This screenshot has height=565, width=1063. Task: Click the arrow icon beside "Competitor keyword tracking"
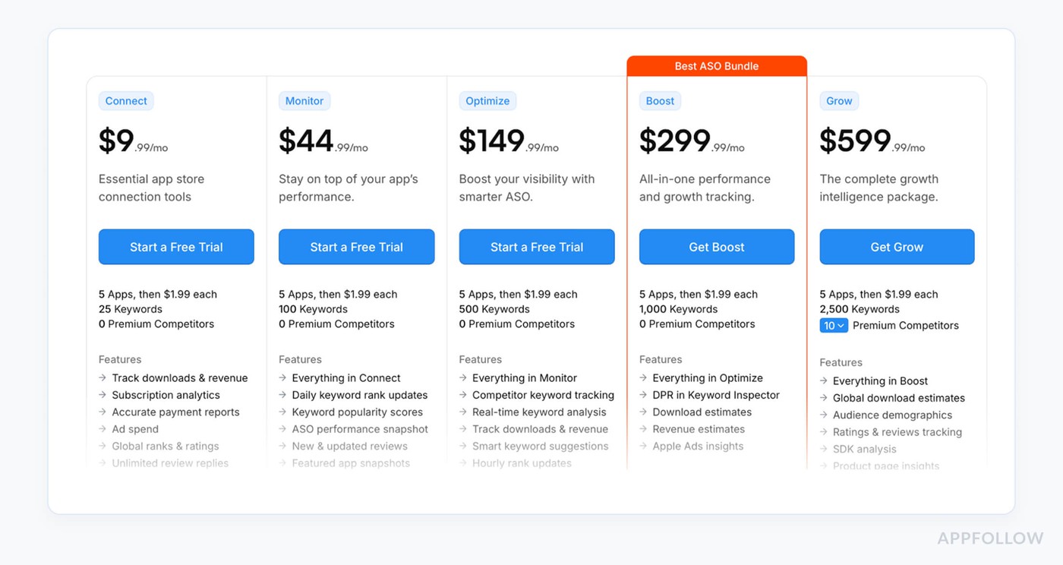click(462, 395)
